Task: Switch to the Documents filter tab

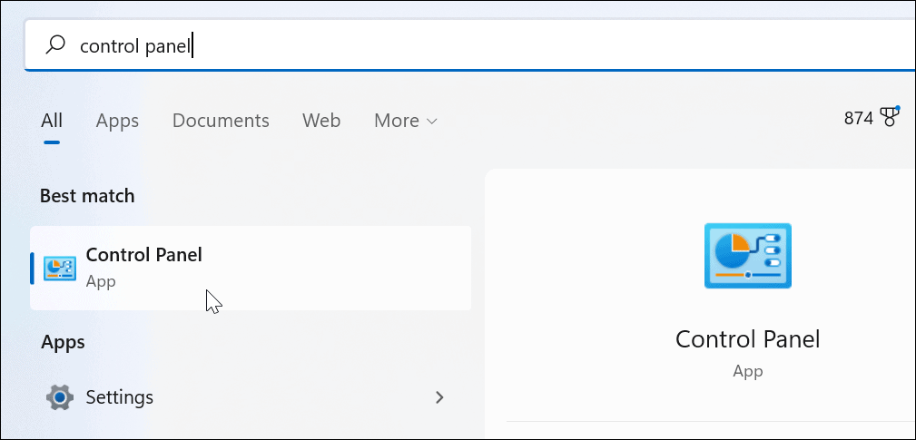Action: point(221,121)
